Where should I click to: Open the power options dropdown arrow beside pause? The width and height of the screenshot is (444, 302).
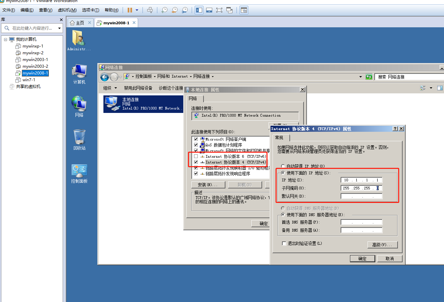[x=137, y=10]
